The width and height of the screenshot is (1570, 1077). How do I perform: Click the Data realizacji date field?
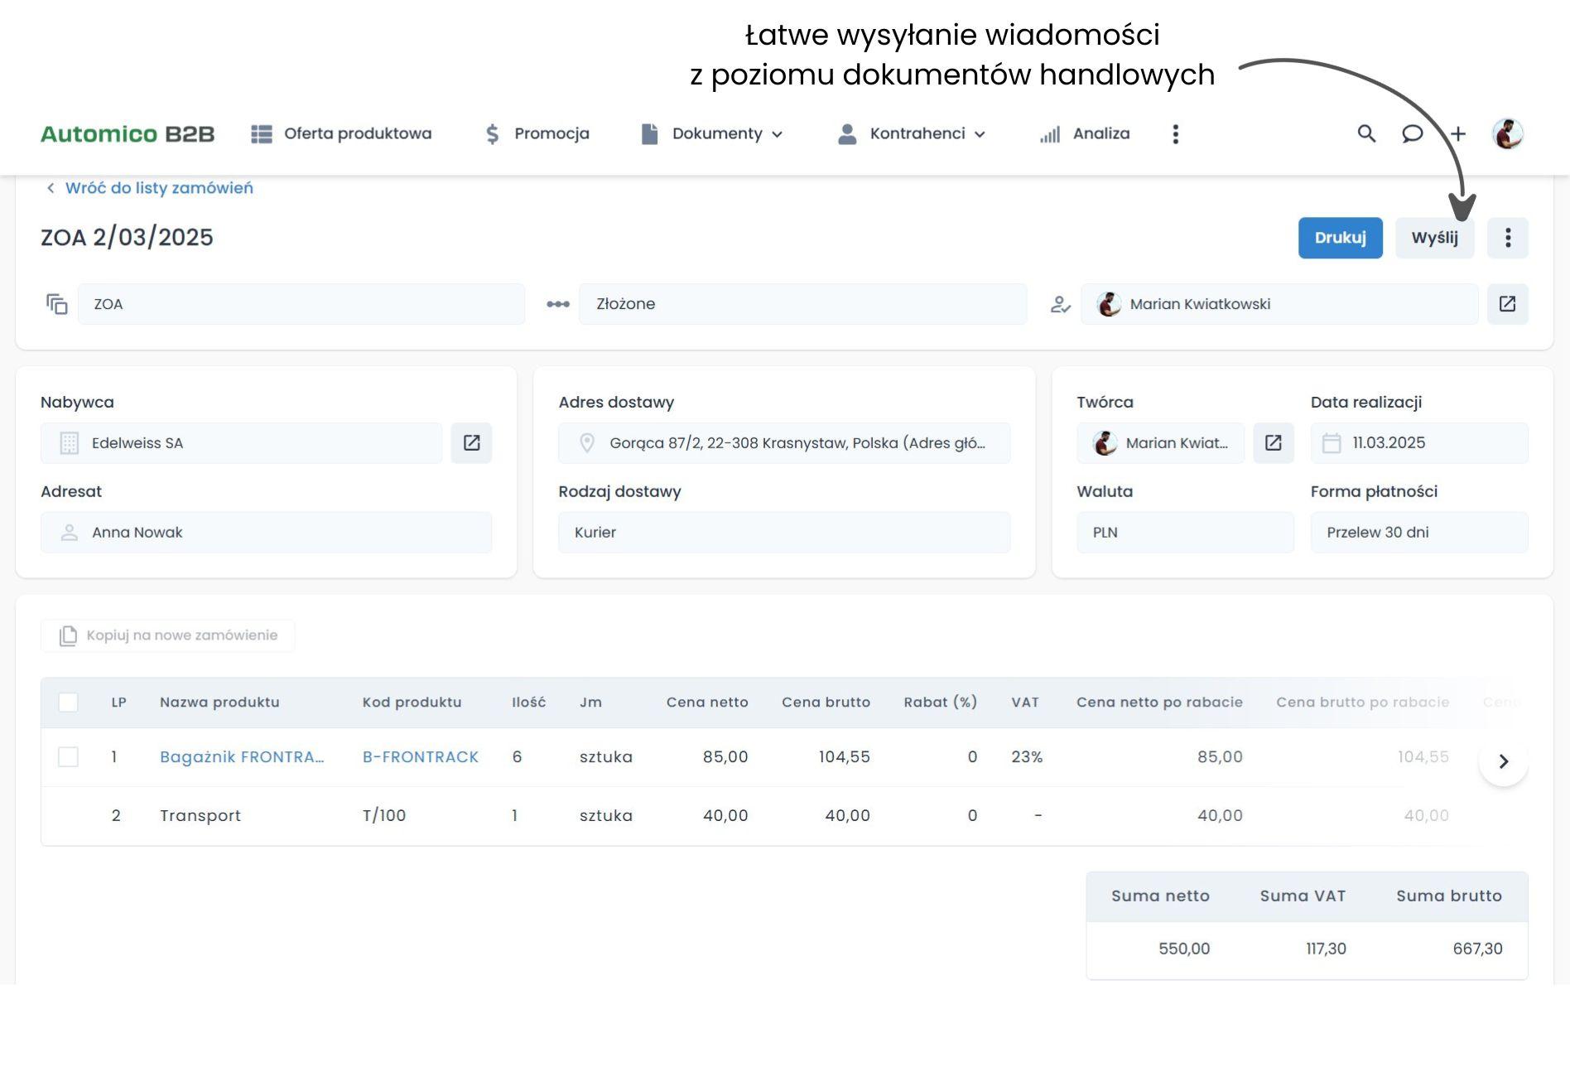pos(1418,443)
